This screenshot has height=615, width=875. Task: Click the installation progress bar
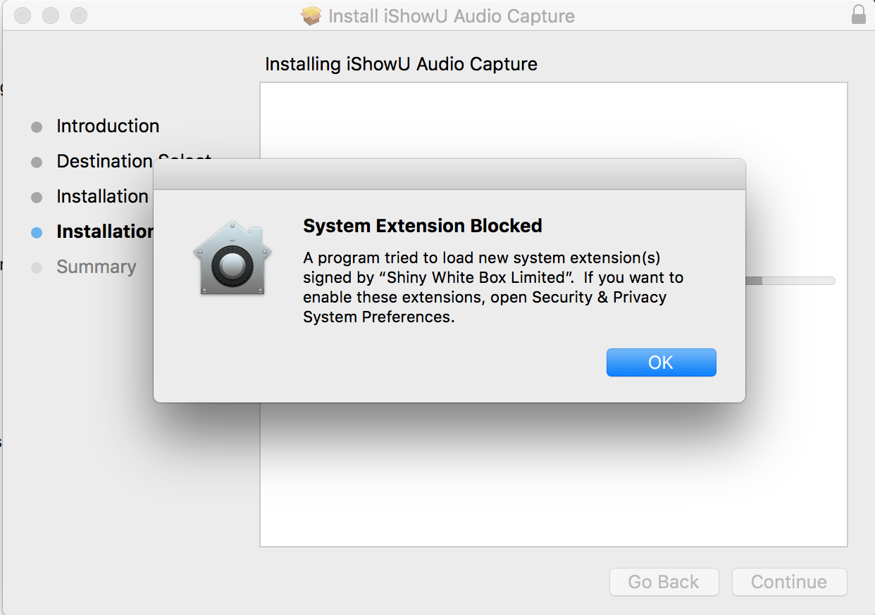(x=789, y=281)
